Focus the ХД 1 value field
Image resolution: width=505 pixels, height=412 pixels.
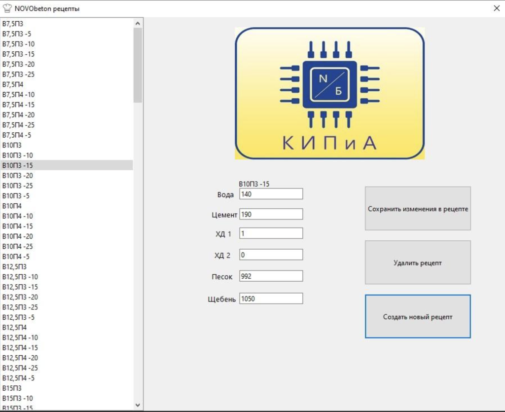coord(271,233)
